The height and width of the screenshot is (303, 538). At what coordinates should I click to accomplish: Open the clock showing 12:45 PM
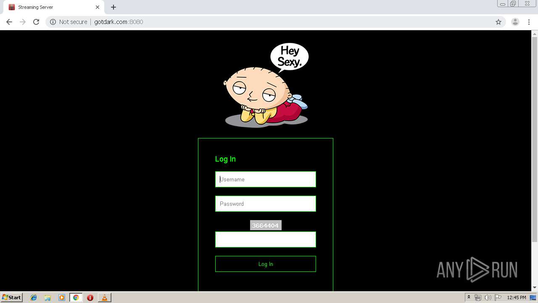(517, 298)
